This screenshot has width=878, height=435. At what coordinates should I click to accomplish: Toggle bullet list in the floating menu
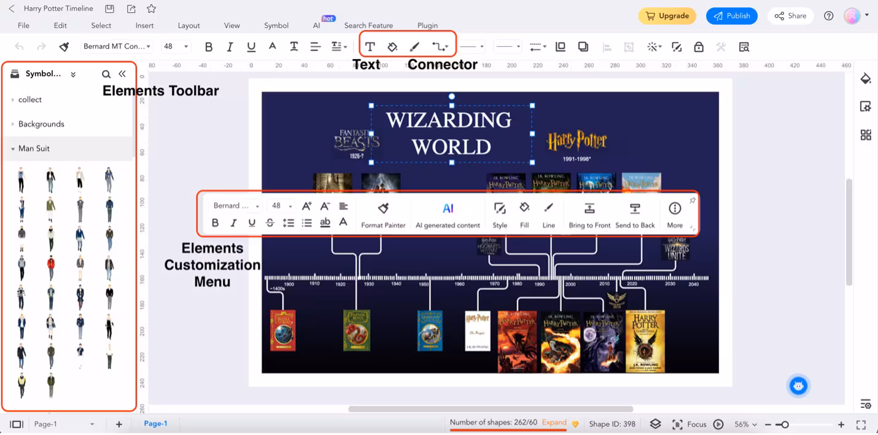pyautogui.click(x=306, y=223)
